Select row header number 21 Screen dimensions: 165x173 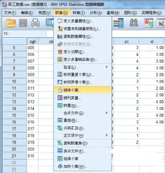[x=14, y=156]
